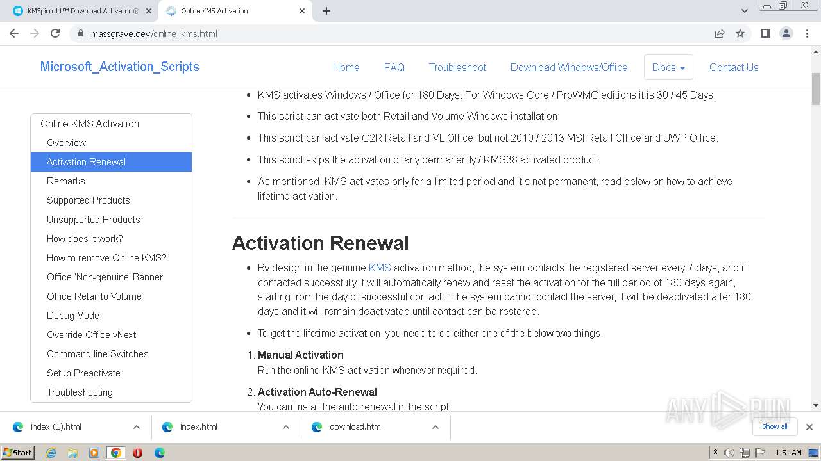The width and height of the screenshot is (821, 461).
Task: Launch Internet Explorer from taskbar
Action: 51,453
